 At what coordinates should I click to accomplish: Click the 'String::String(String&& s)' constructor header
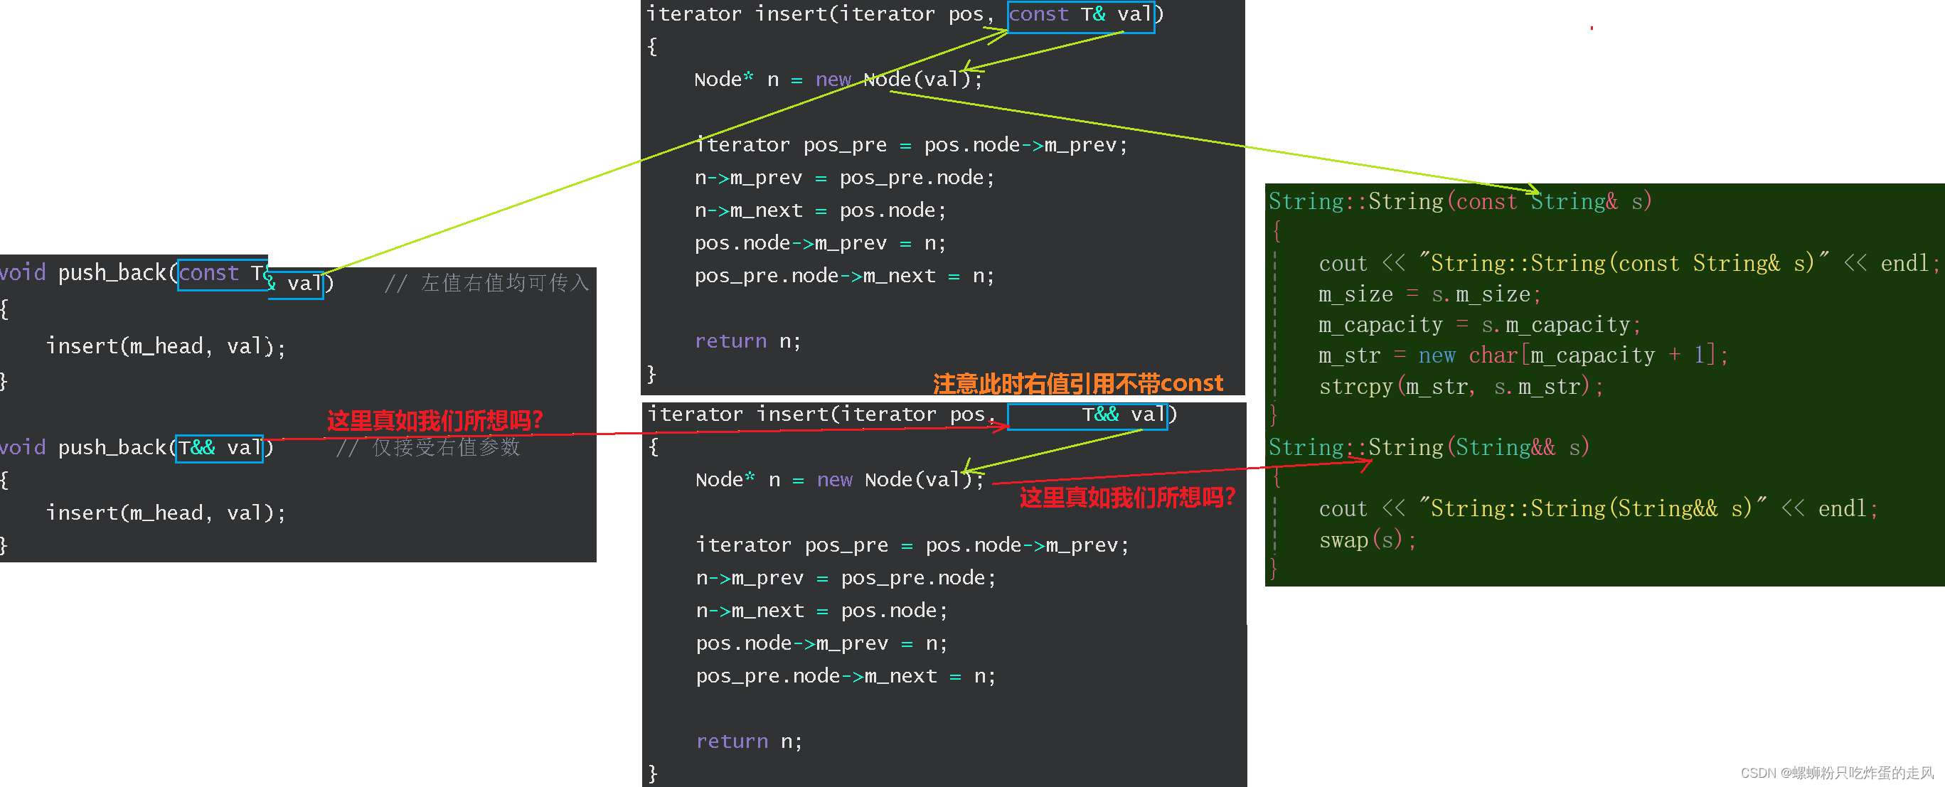click(x=1429, y=447)
